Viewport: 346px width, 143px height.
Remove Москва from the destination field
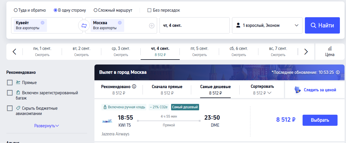point(120,22)
